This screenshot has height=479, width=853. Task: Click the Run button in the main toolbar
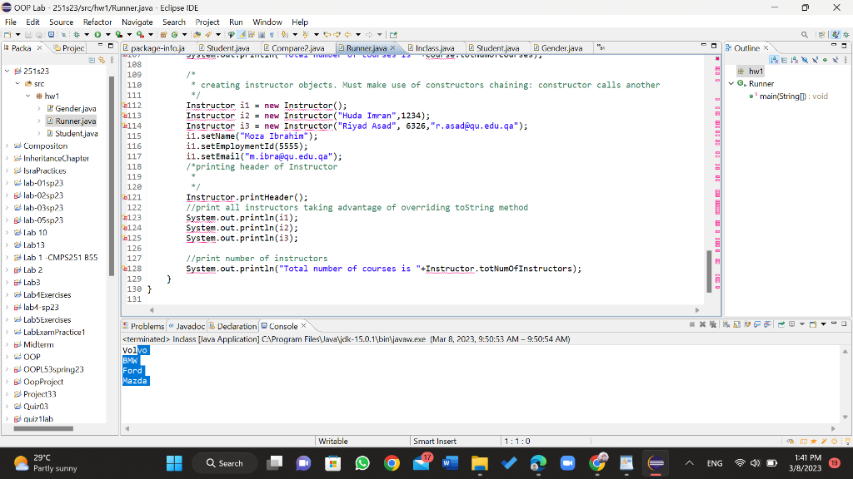click(97, 35)
